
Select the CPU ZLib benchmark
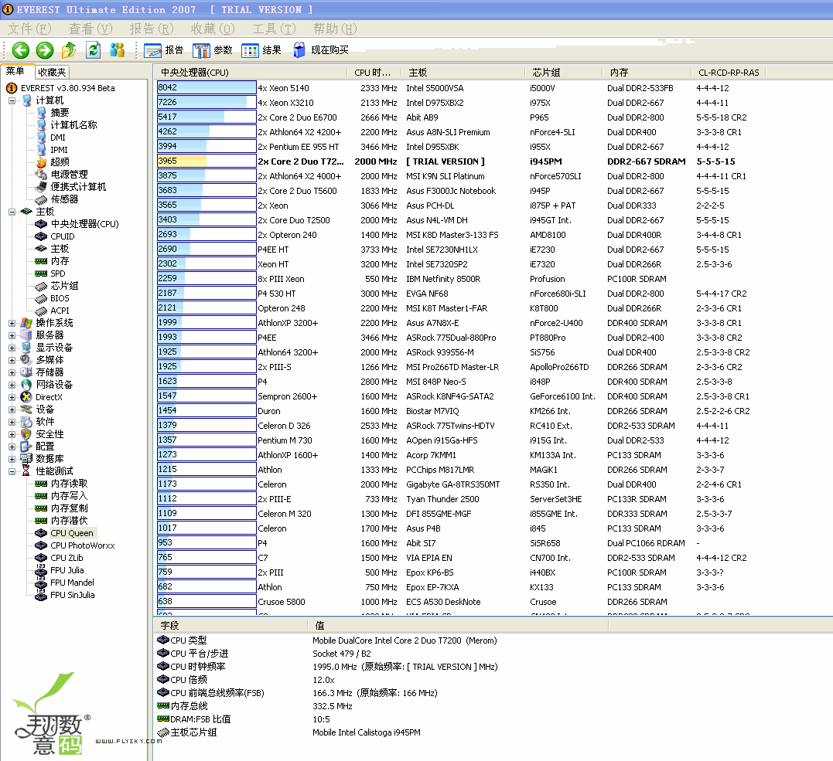pos(67,558)
